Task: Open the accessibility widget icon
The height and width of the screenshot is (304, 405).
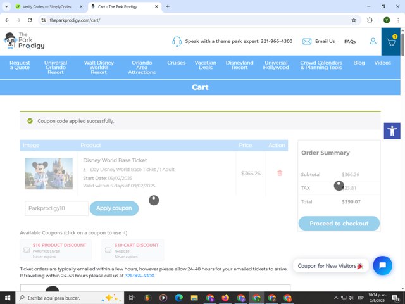Action: [x=392, y=131]
